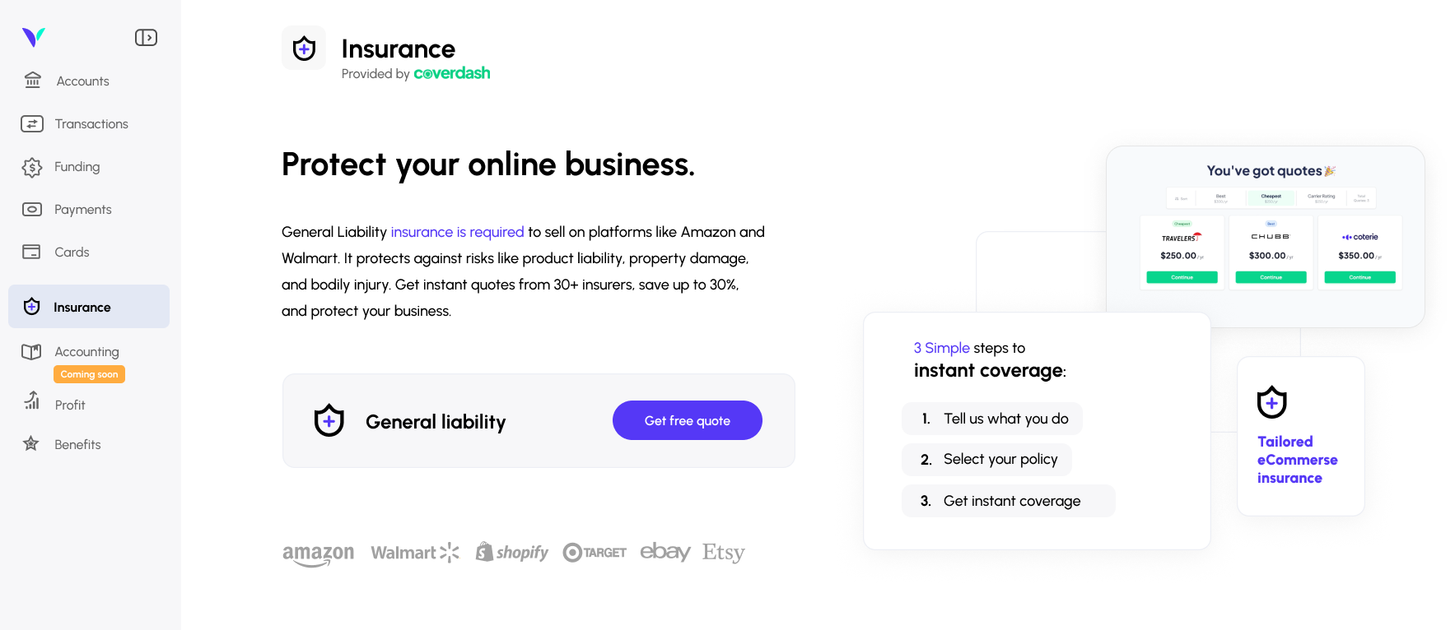
Task: Go to Transactions menu item
Action: (x=91, y=124)
